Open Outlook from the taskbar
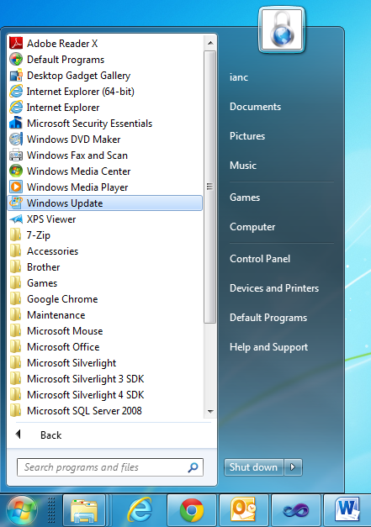Screen dimensions: 371x527 coord(244,510)
